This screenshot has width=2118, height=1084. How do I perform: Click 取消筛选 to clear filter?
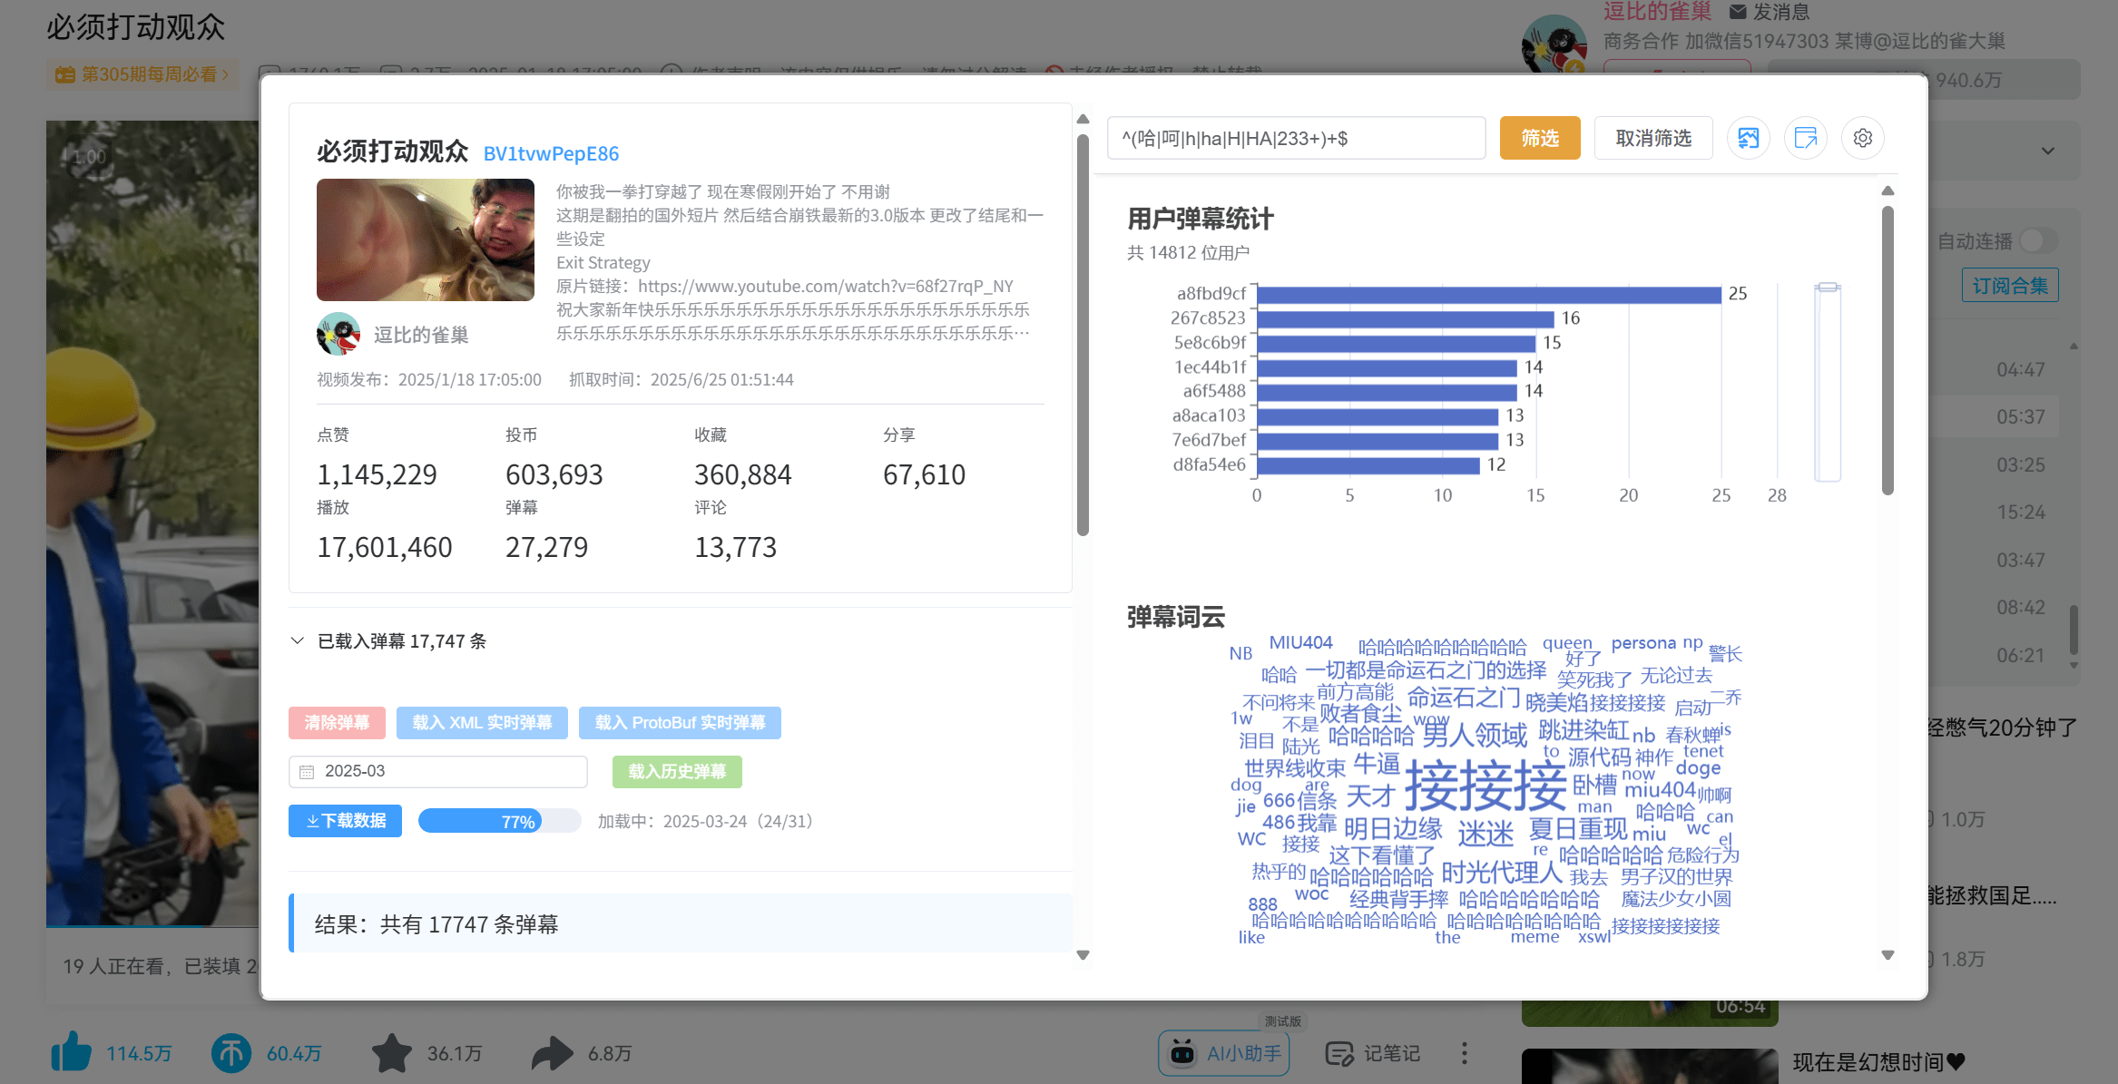(1652, 138)
